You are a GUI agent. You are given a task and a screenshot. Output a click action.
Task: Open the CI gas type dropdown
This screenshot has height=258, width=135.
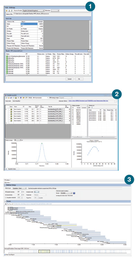[x=40, y=195]
